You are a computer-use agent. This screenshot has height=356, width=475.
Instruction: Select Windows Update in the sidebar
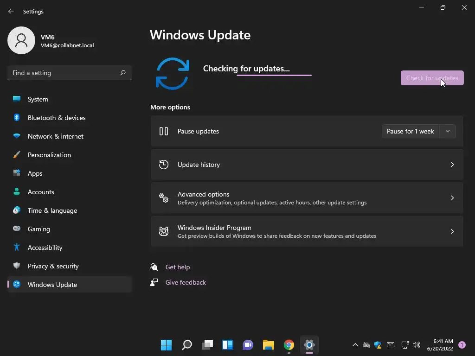pos(70,284)
